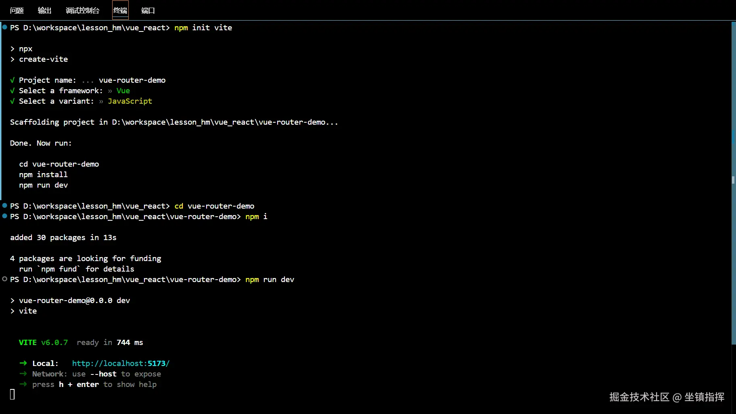The height and width of the screenshot is (414, 736).
Task: Click the checkmark beside Select a variant
Action: [13, 101]
